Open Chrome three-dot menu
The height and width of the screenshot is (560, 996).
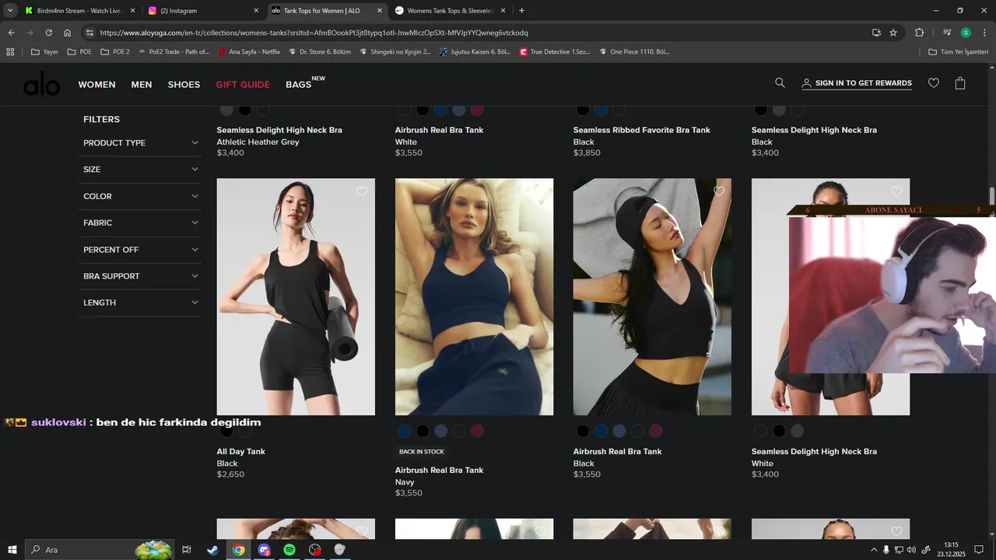click(x=983, y=33)
